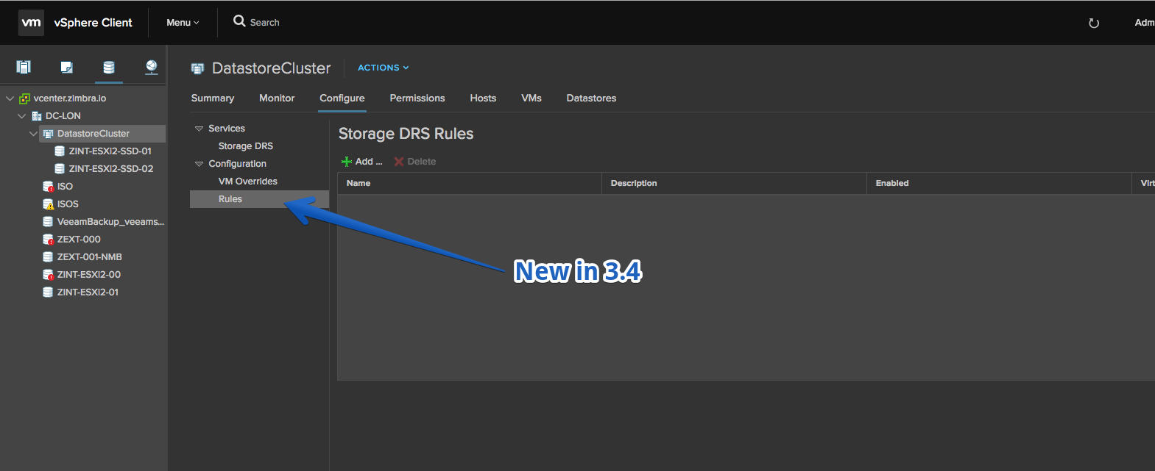Viewport: 1155px width, 471px height.
Task: Click the DC-LON datacenter icon
Action: (37, 116)
